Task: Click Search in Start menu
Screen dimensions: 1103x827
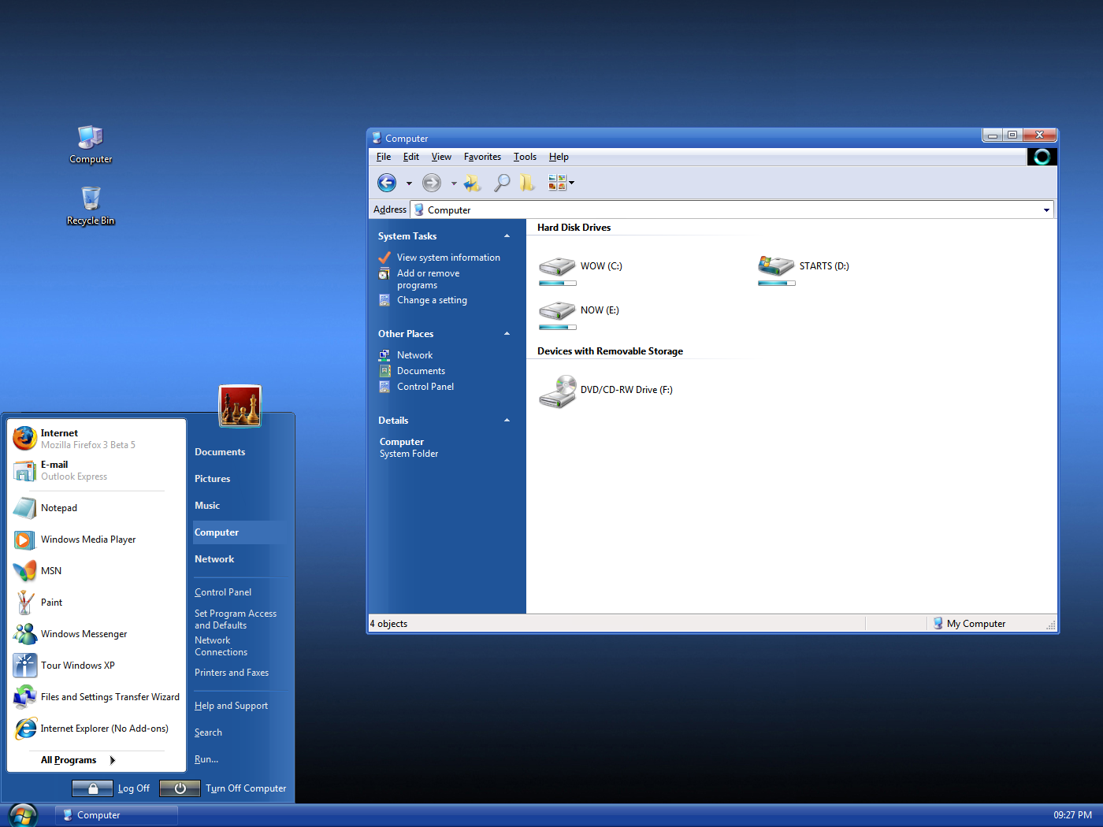Action: click(x=208, y=732)
